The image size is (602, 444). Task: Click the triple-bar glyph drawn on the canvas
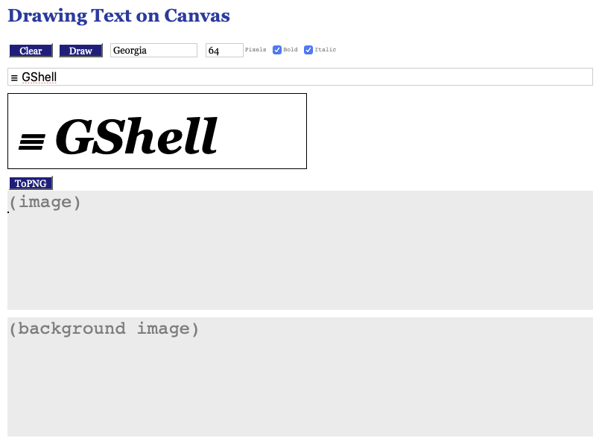(32, 141)
